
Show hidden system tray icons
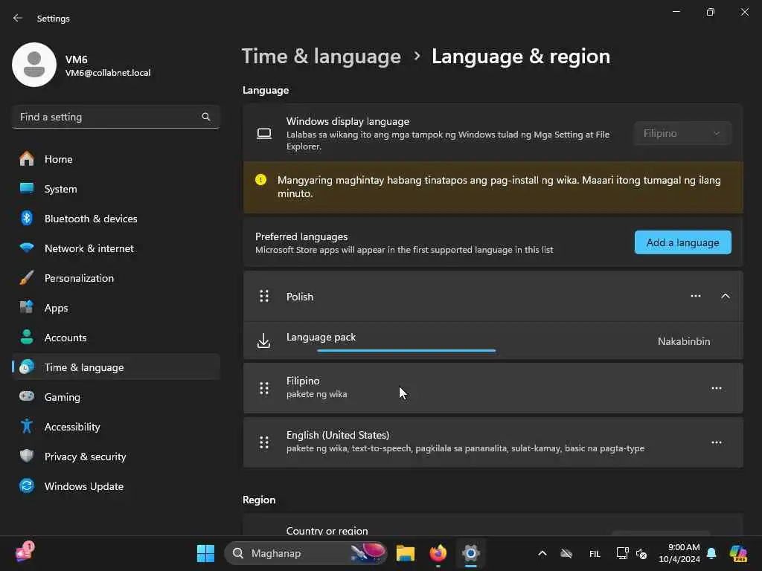pyautogui.click(x=542, y=553)
